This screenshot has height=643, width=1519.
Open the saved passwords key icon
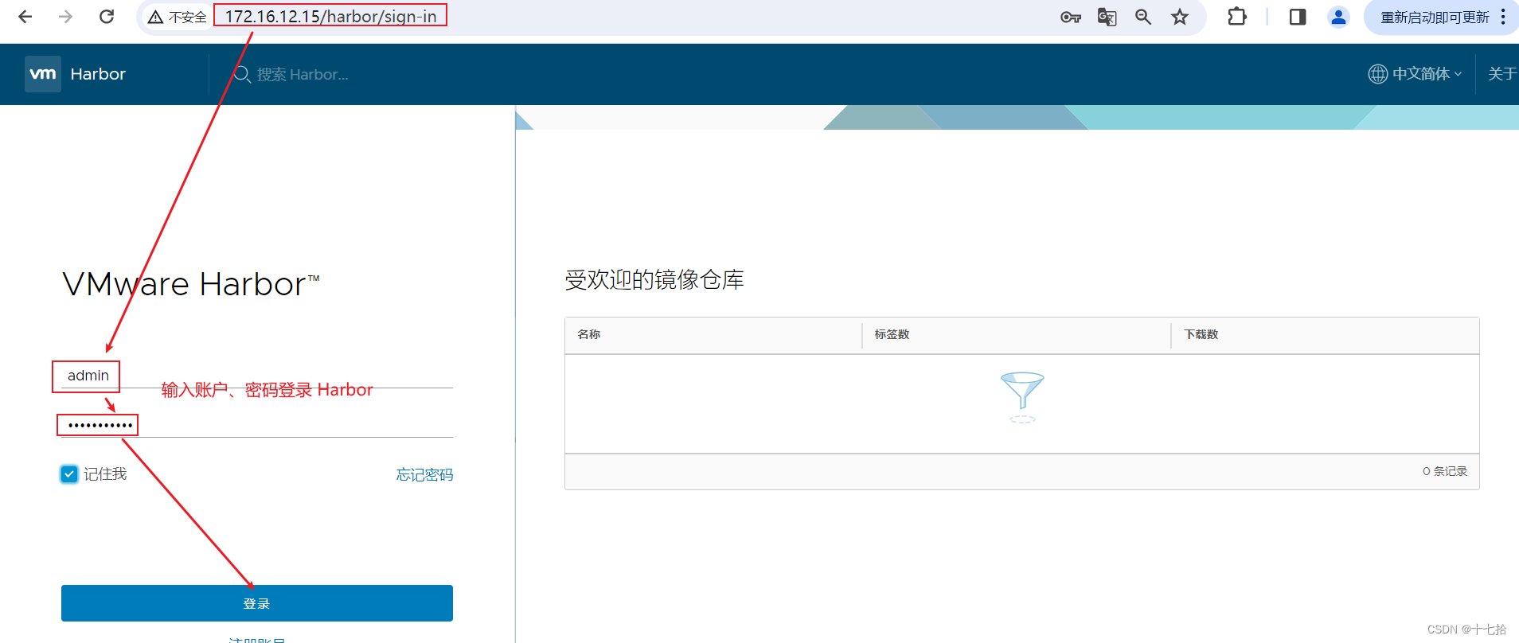pos(1071,18)
